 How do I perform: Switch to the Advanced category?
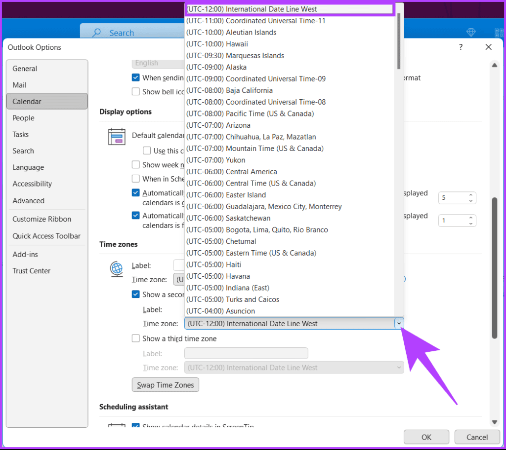(47, 200)
